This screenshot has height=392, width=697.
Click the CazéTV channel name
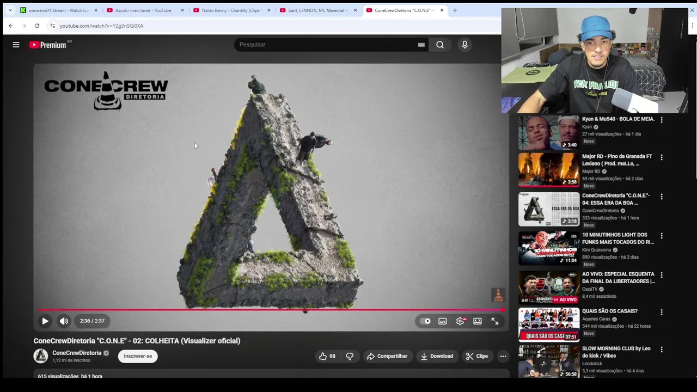590,289
